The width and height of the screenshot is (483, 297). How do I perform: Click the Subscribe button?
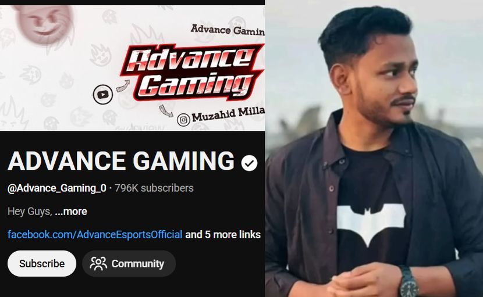coord(42,263)
